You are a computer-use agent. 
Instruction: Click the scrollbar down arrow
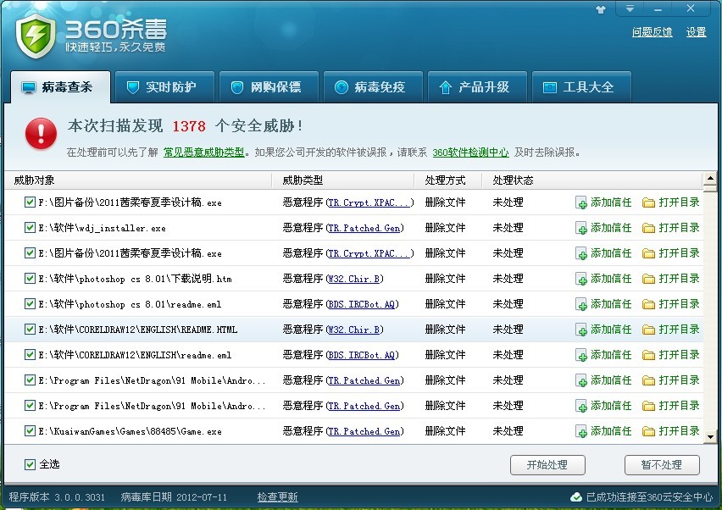point(710,437)
